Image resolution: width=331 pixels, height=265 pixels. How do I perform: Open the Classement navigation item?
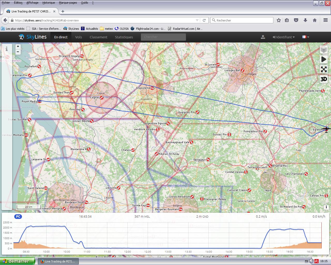[x=99, y=37]
